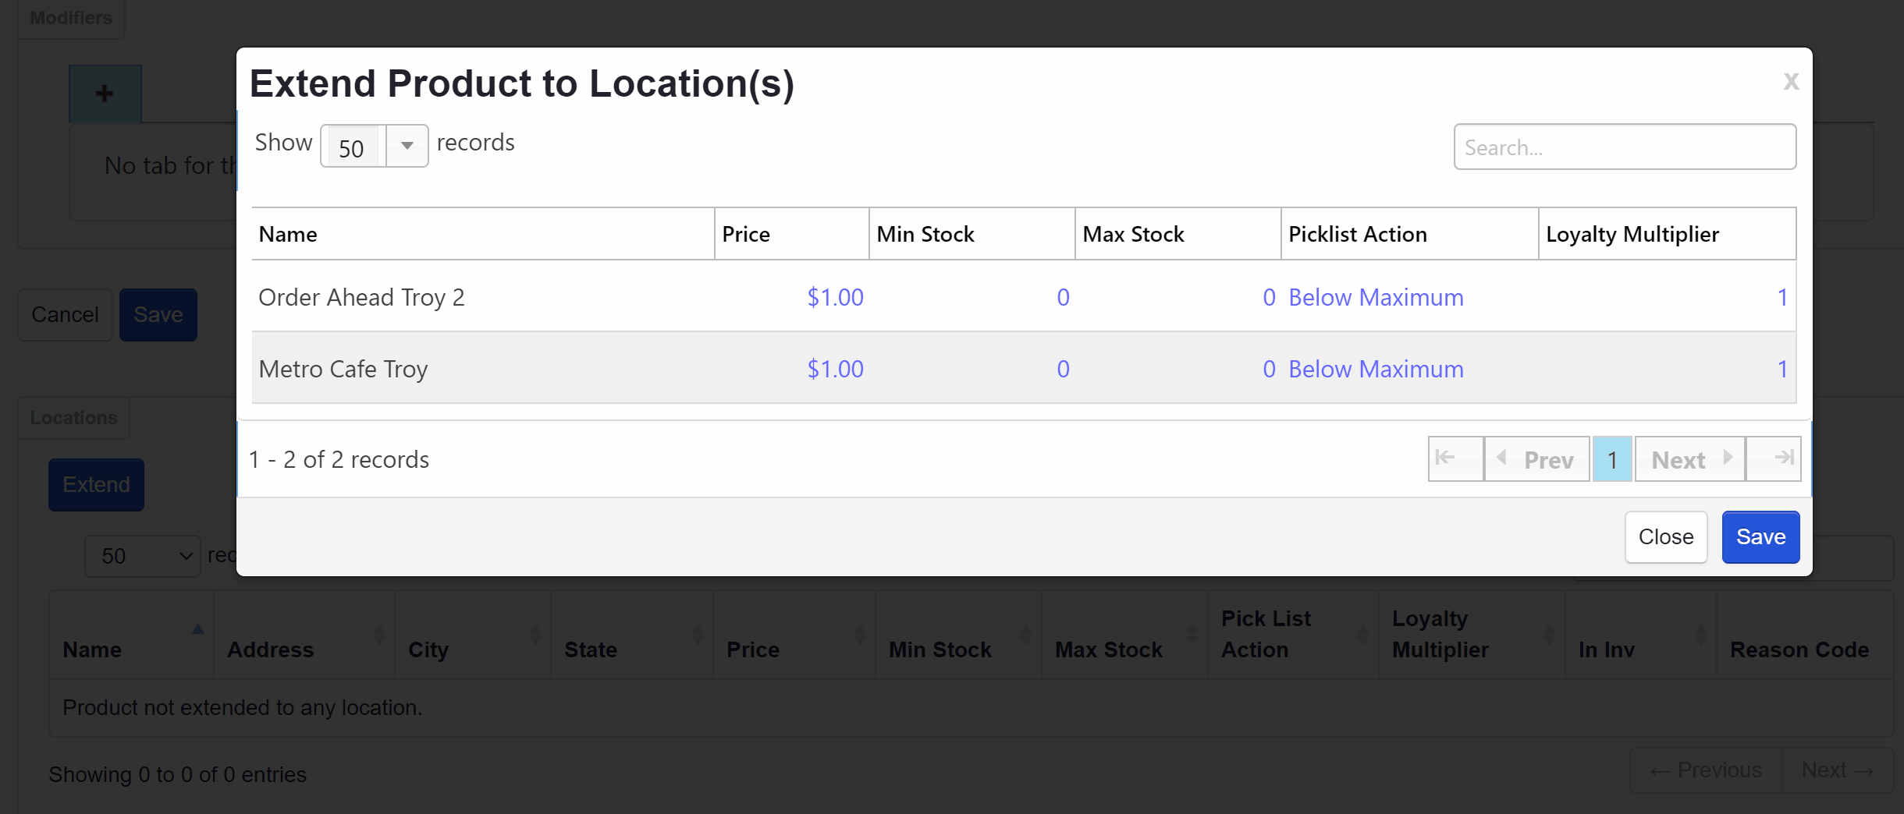Image resolution: width=1904 pixels, height=814 pixels.
Task: Edit Loyalty Multiplier for Order Ahead Troy 2
Action: 1781,298
